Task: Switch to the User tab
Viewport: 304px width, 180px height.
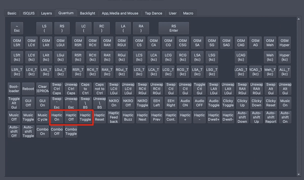Action: (x=173, y=13)
